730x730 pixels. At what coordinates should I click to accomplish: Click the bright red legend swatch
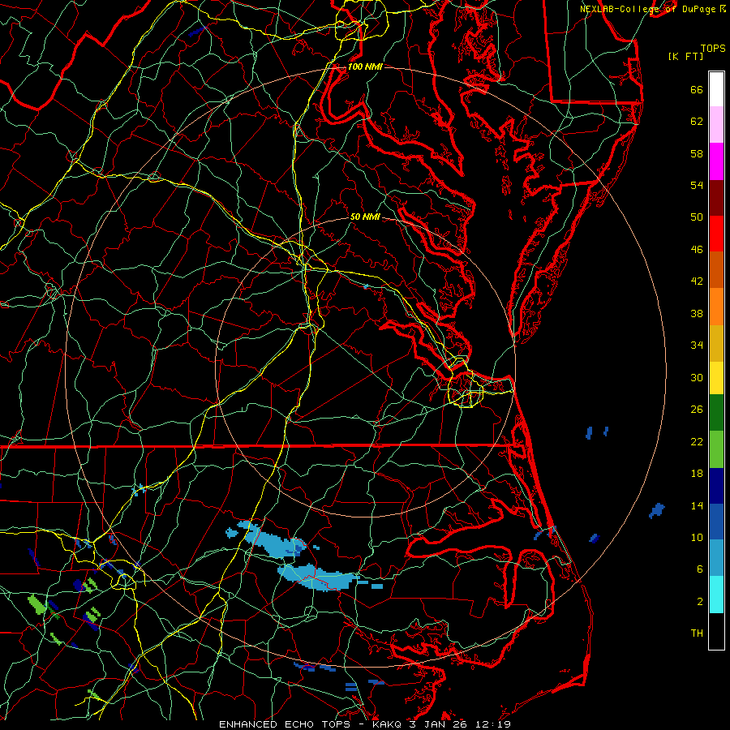716,234
